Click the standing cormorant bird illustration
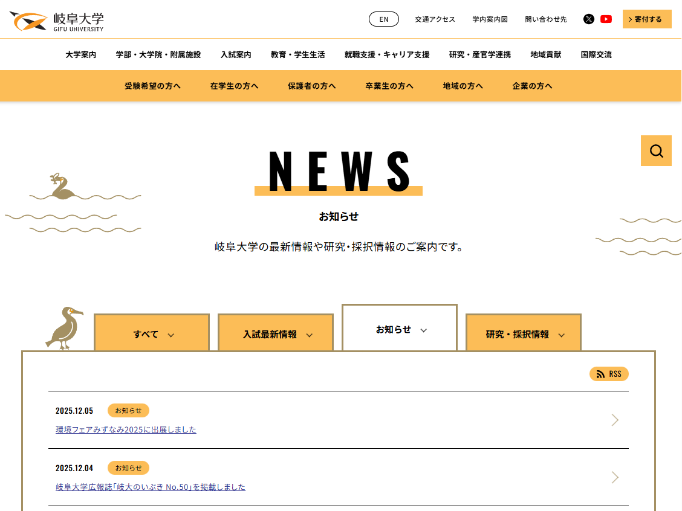The image size is (682, 511). [x=64, y=328]
